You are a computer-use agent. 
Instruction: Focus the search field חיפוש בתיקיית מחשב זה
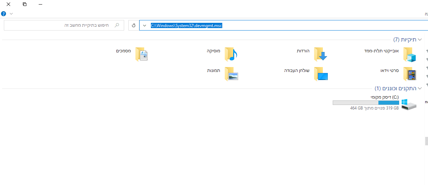(x=64, y=25)
